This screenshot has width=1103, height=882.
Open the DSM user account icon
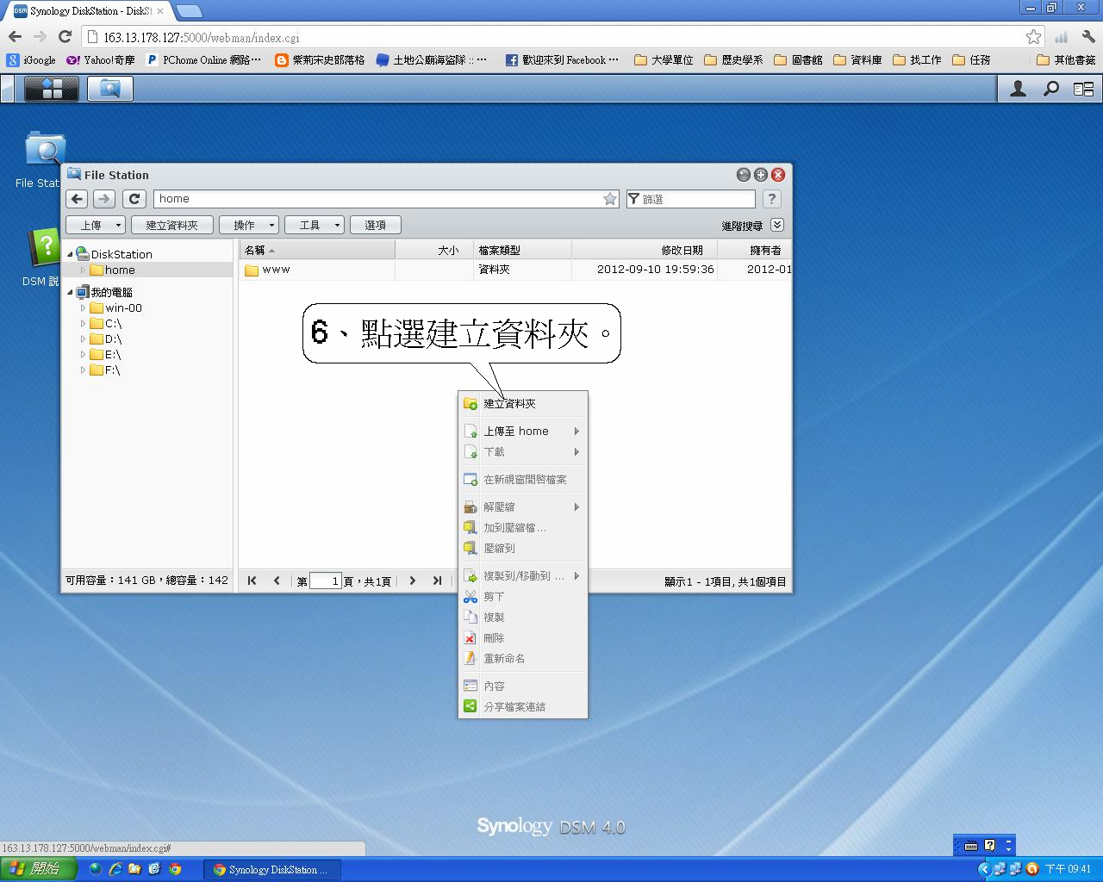1018,89
